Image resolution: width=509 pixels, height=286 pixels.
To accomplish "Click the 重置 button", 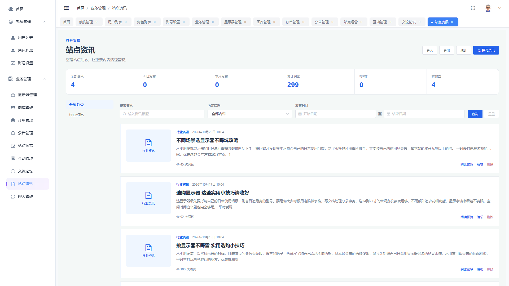I will point(491,114).
